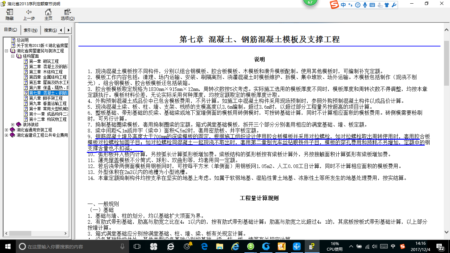Select the 第三章 木结构工程 topic
Screen dimensions: 450x253
(x=45, y=72)
